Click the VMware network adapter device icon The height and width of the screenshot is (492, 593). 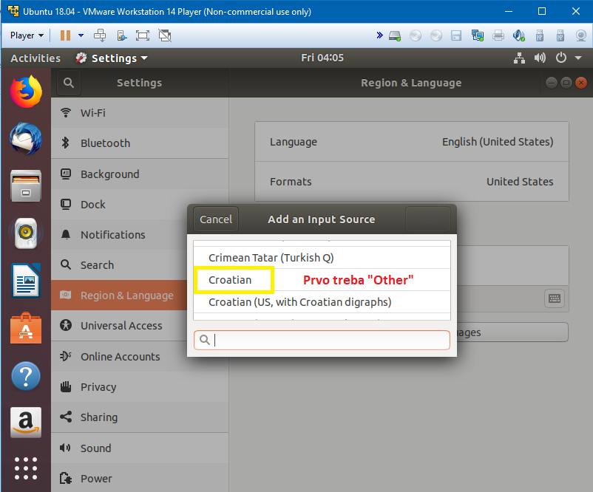pyautogui.click(x=478, y=36)
